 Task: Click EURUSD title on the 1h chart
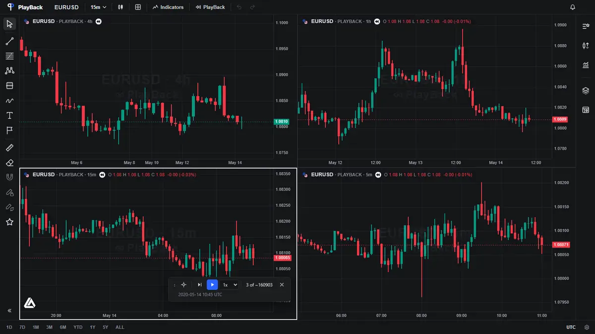322,22
